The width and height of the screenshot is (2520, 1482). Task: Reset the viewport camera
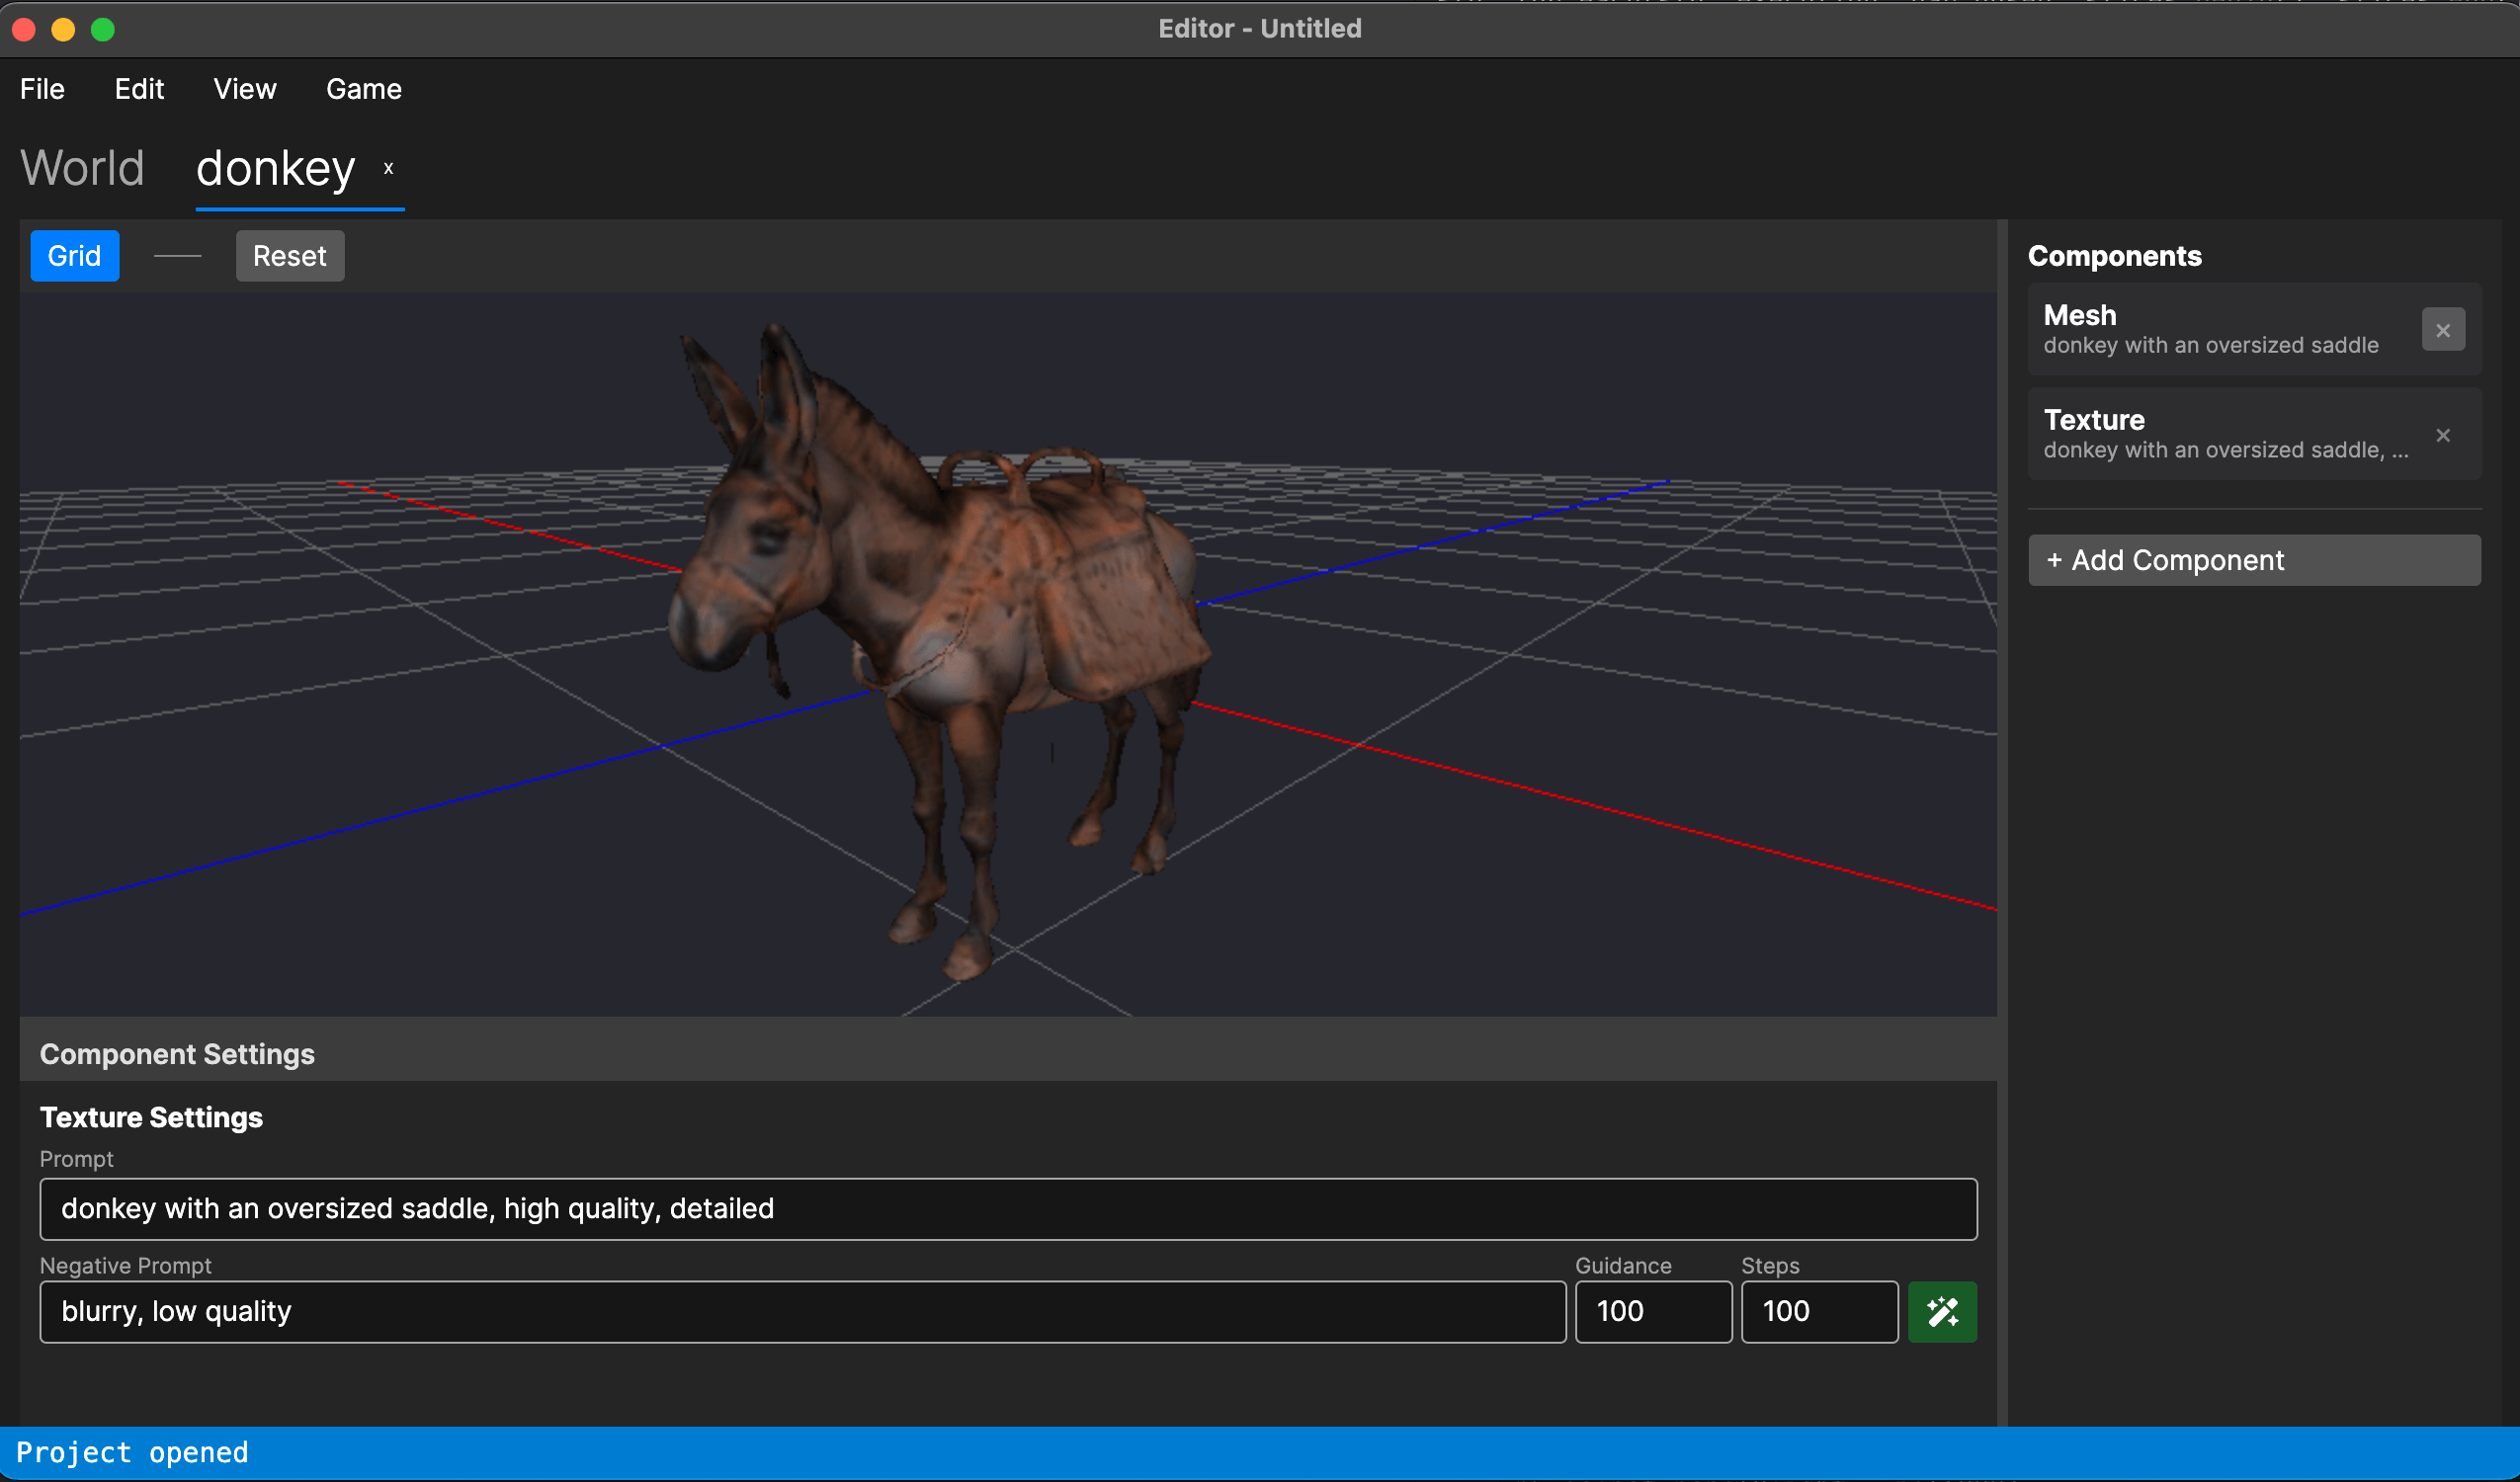point(289,256)
